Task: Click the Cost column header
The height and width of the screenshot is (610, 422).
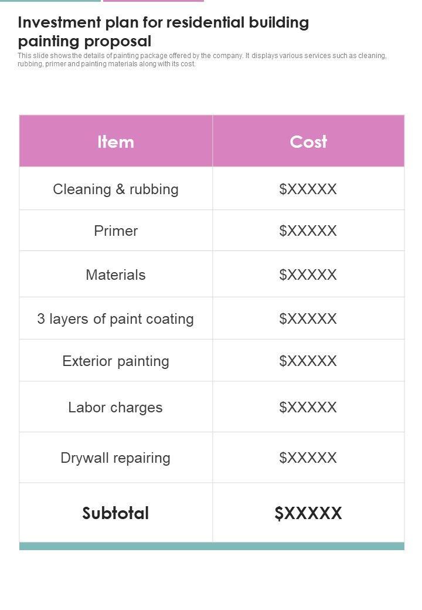Action: click(308, 141)
